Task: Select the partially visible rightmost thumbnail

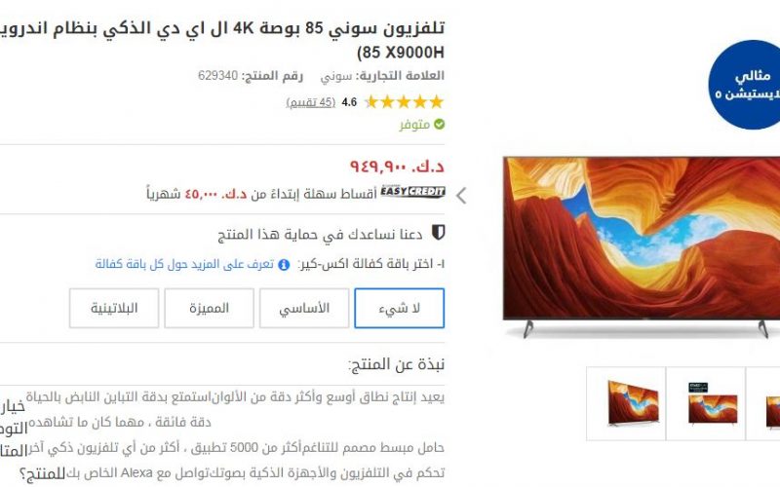Action: (x=763, y=403)
